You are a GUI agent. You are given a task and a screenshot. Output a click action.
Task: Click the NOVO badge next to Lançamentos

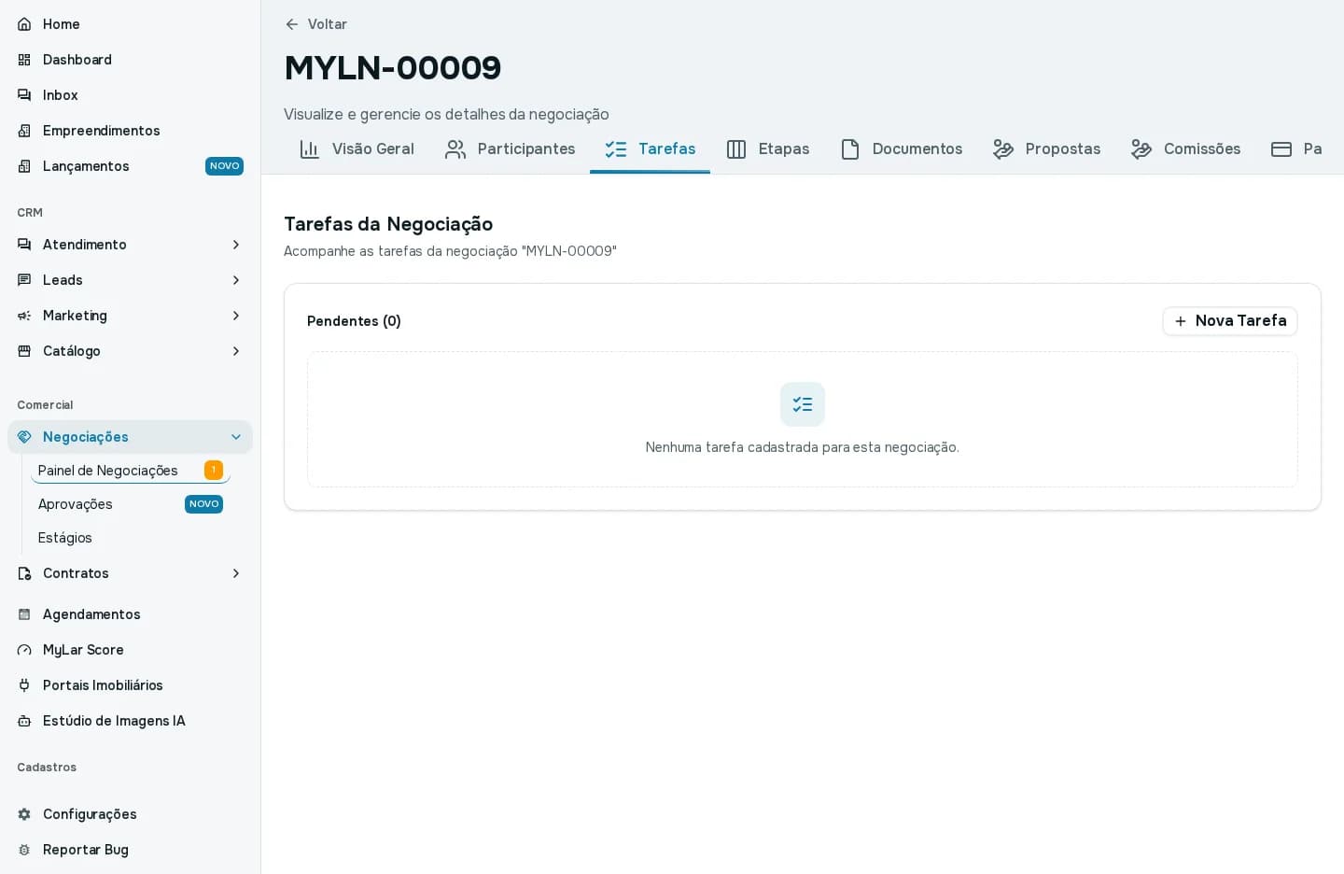tap(224, 166)
